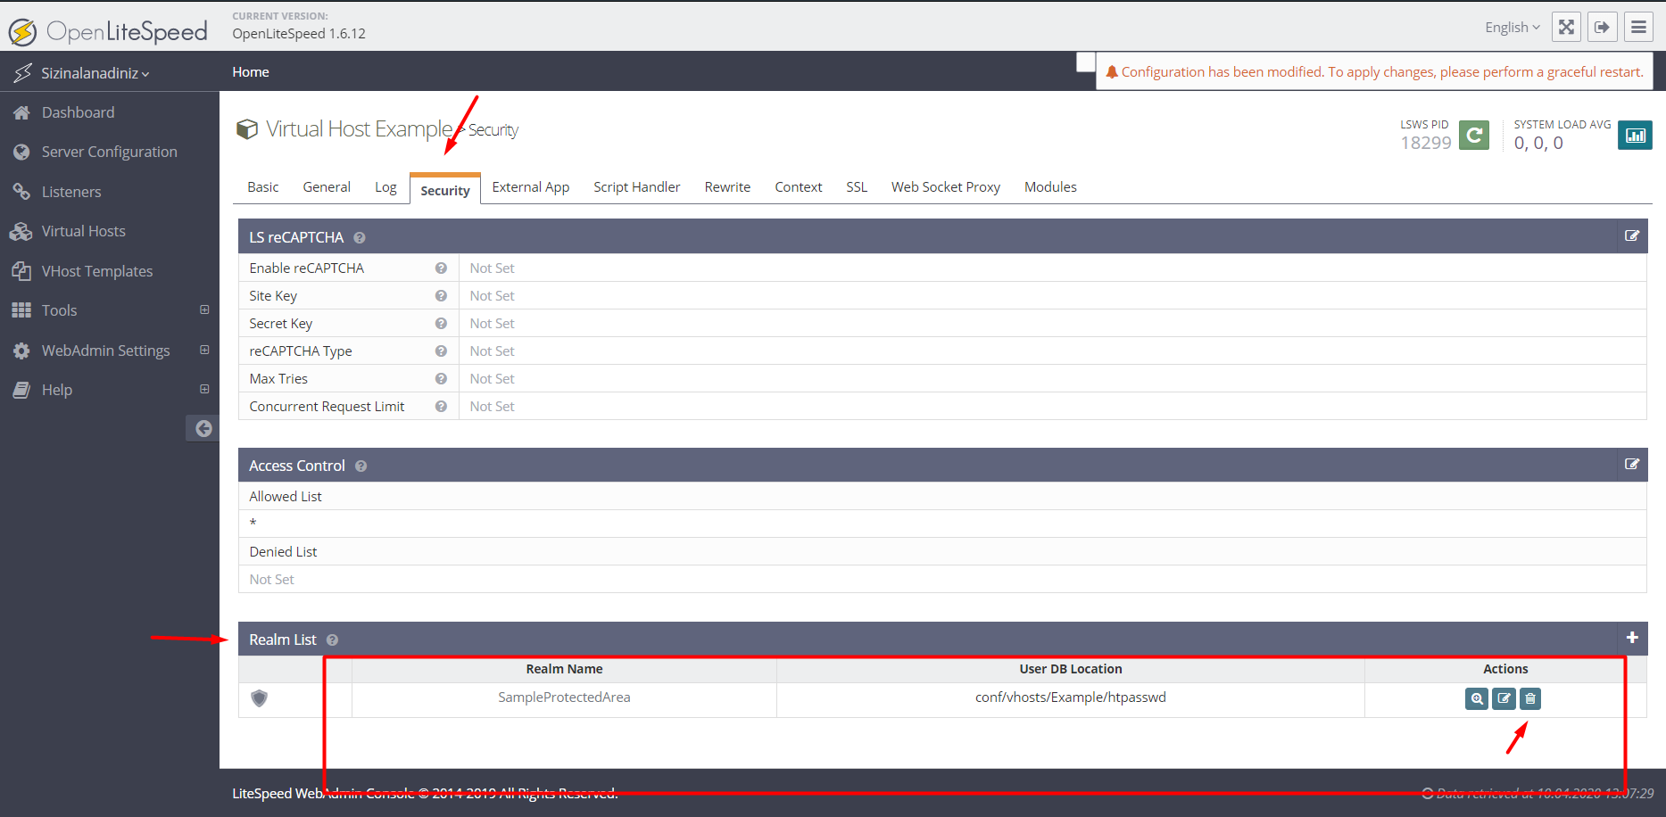Viewport: 1666px width, 817px height.
Task: Click the virtual host cube icon
Action: coord(247,129)
